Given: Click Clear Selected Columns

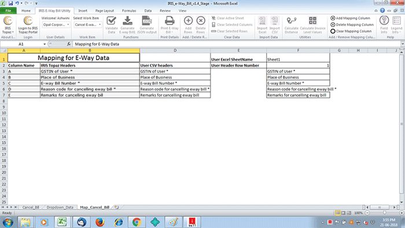Looking at the screenshot, I should click(x=232, y=24).
